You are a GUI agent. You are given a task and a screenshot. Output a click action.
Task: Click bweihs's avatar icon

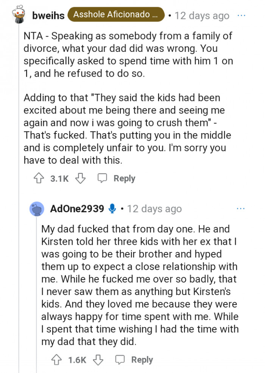tap(17, 16)
